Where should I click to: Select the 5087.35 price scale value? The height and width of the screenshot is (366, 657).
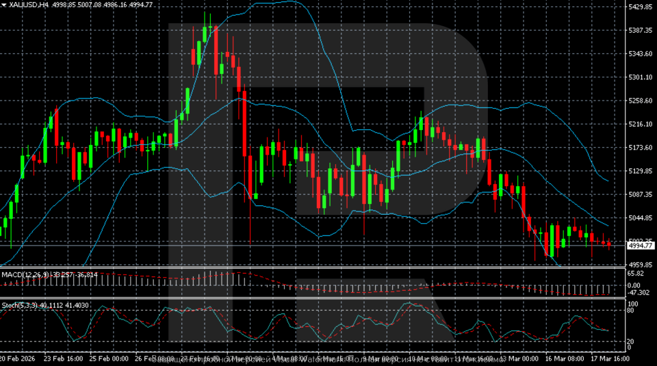(639, 194)
